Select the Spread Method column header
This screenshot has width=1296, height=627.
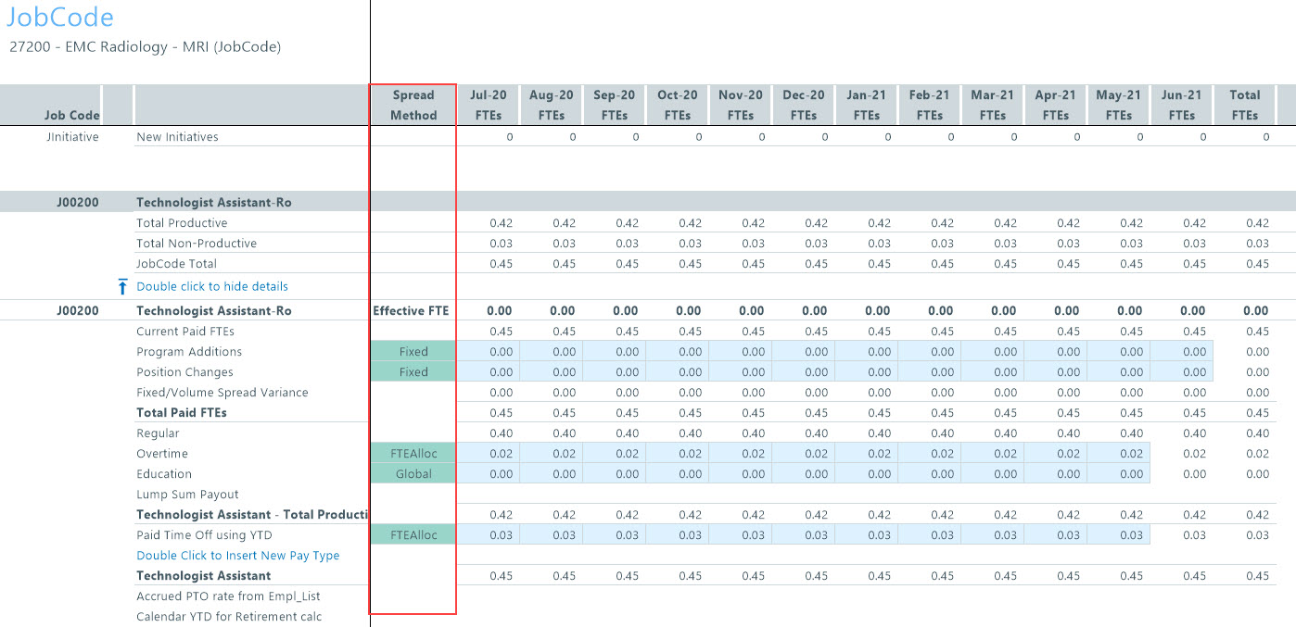coord(413,105)
